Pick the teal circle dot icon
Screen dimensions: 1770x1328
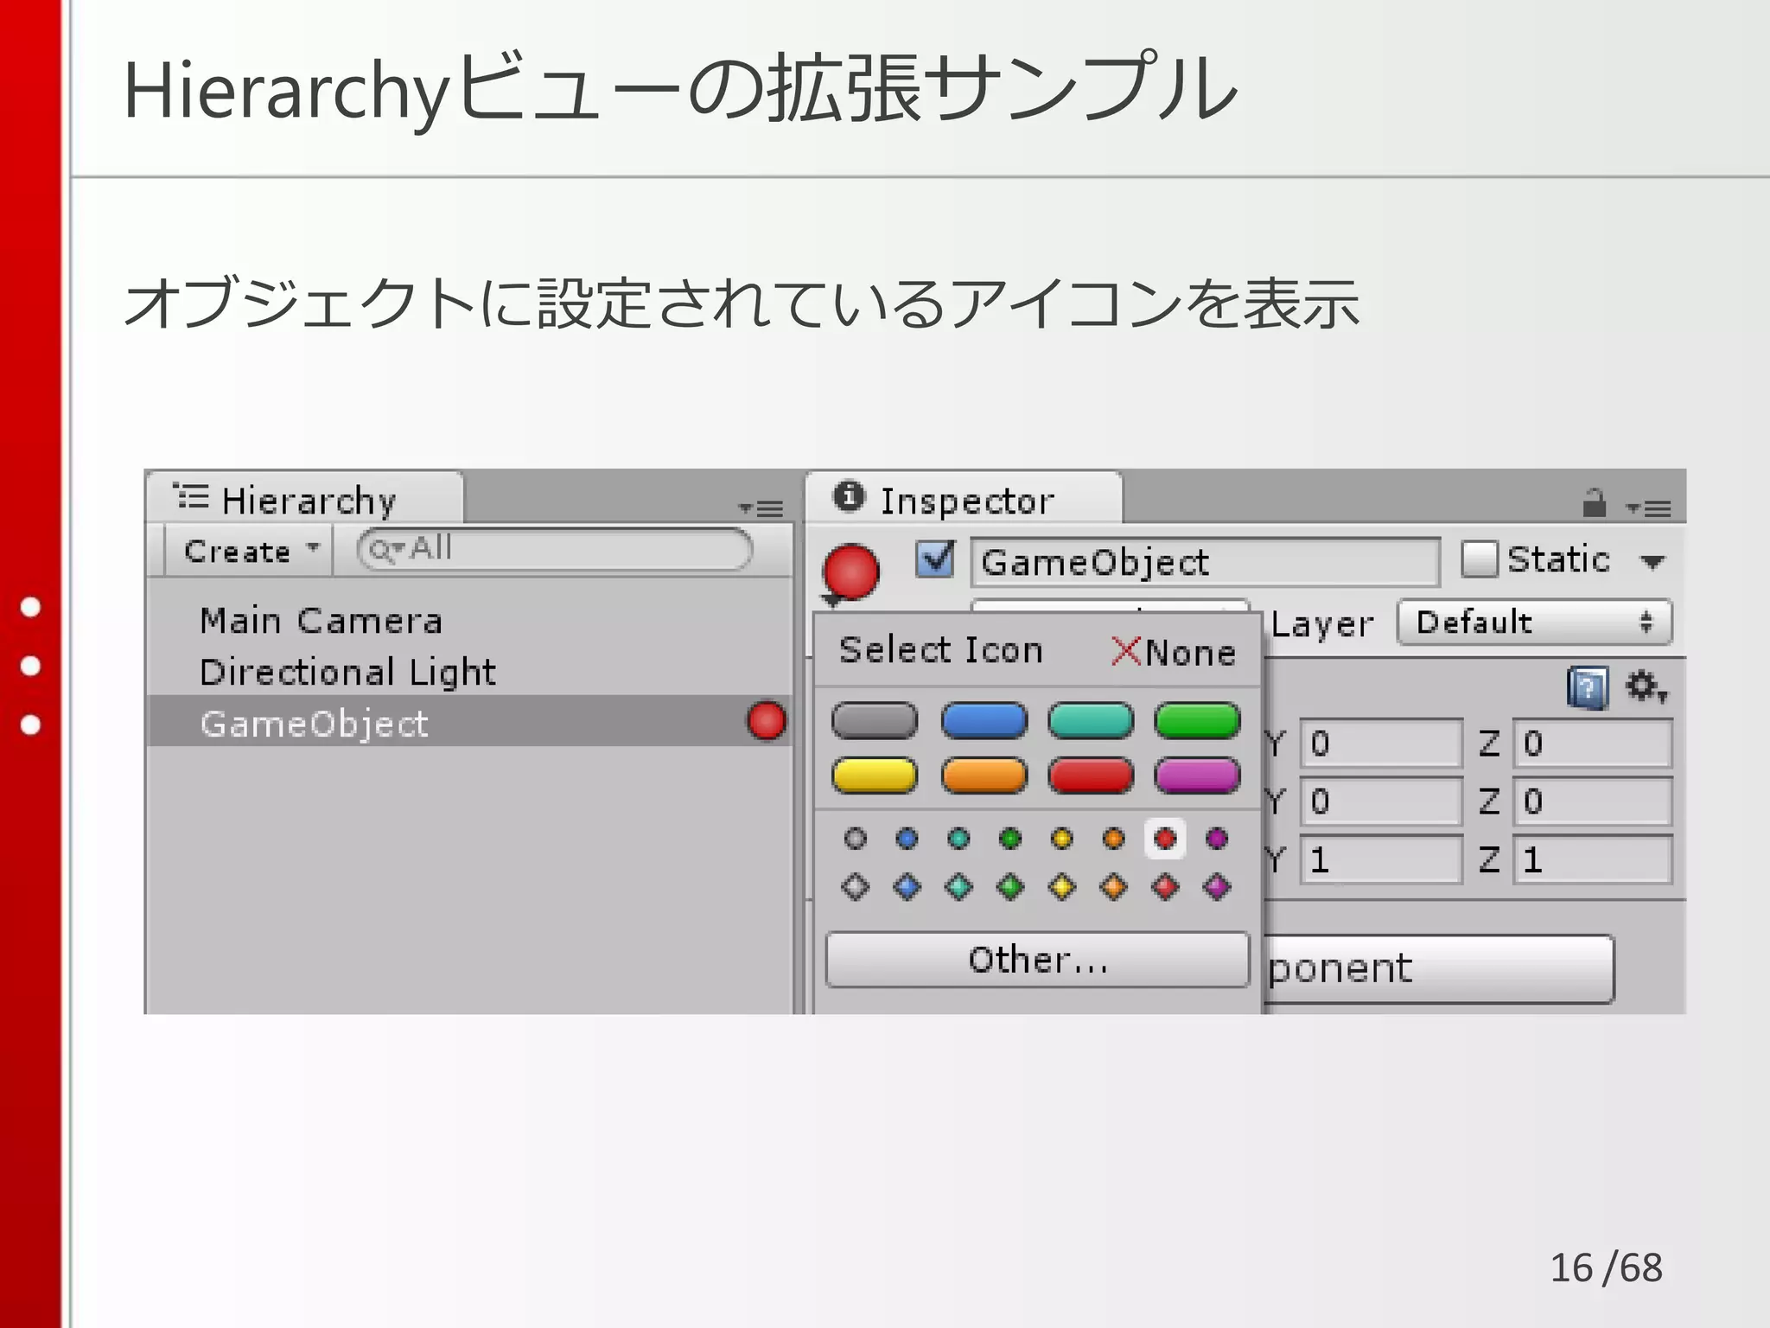[959, 838]
